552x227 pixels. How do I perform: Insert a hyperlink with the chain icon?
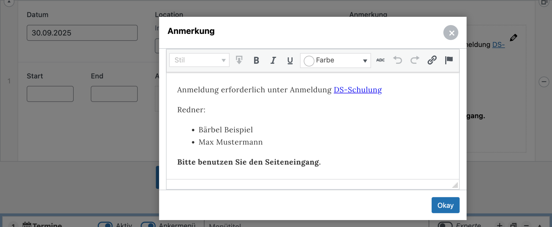coord(432,60)
